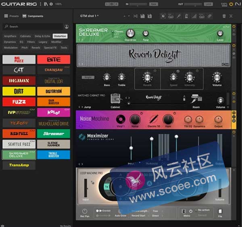Select the Cabinets category filter
This screenshot has height=227, width=242.
25,36
